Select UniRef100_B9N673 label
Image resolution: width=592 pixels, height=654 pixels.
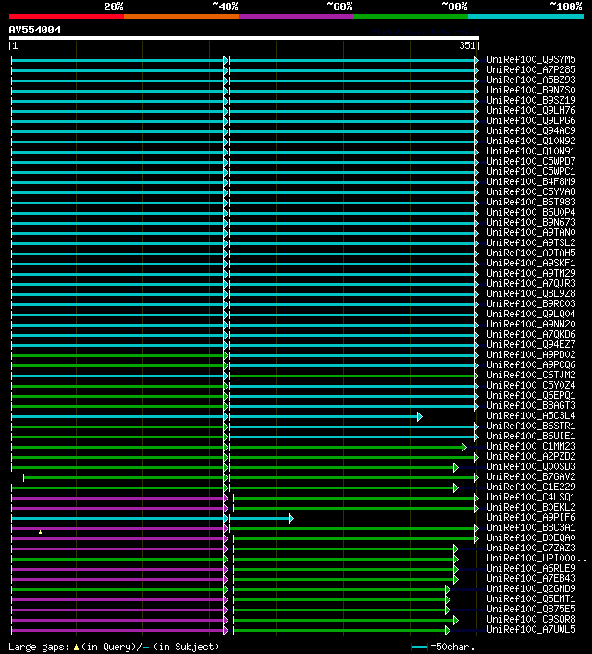click(531, 222)
